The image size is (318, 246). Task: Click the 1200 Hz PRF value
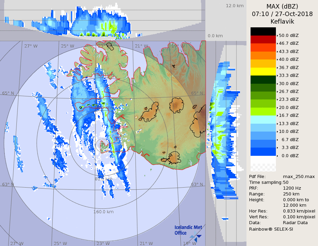pos(292,188)
